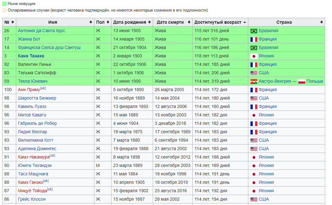Screen dimensions: 332x205
Task: Open Польша country link
Action: [x=315, y=81]
